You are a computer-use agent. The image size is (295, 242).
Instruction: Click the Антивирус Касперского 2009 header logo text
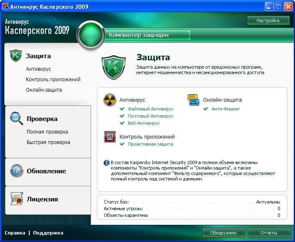point(37,27)
